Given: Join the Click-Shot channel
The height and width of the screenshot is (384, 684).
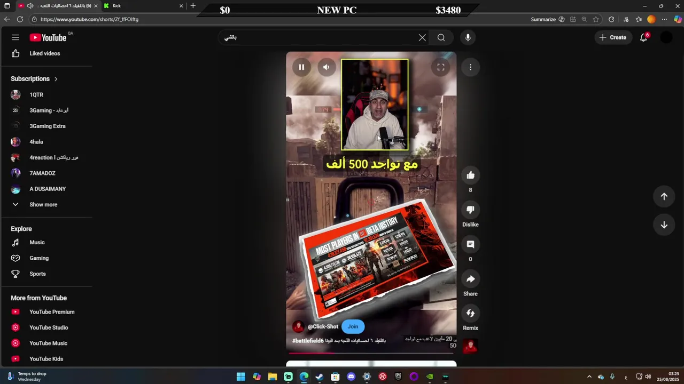Looking at the screenshot, I should click(x=353, y=326).
